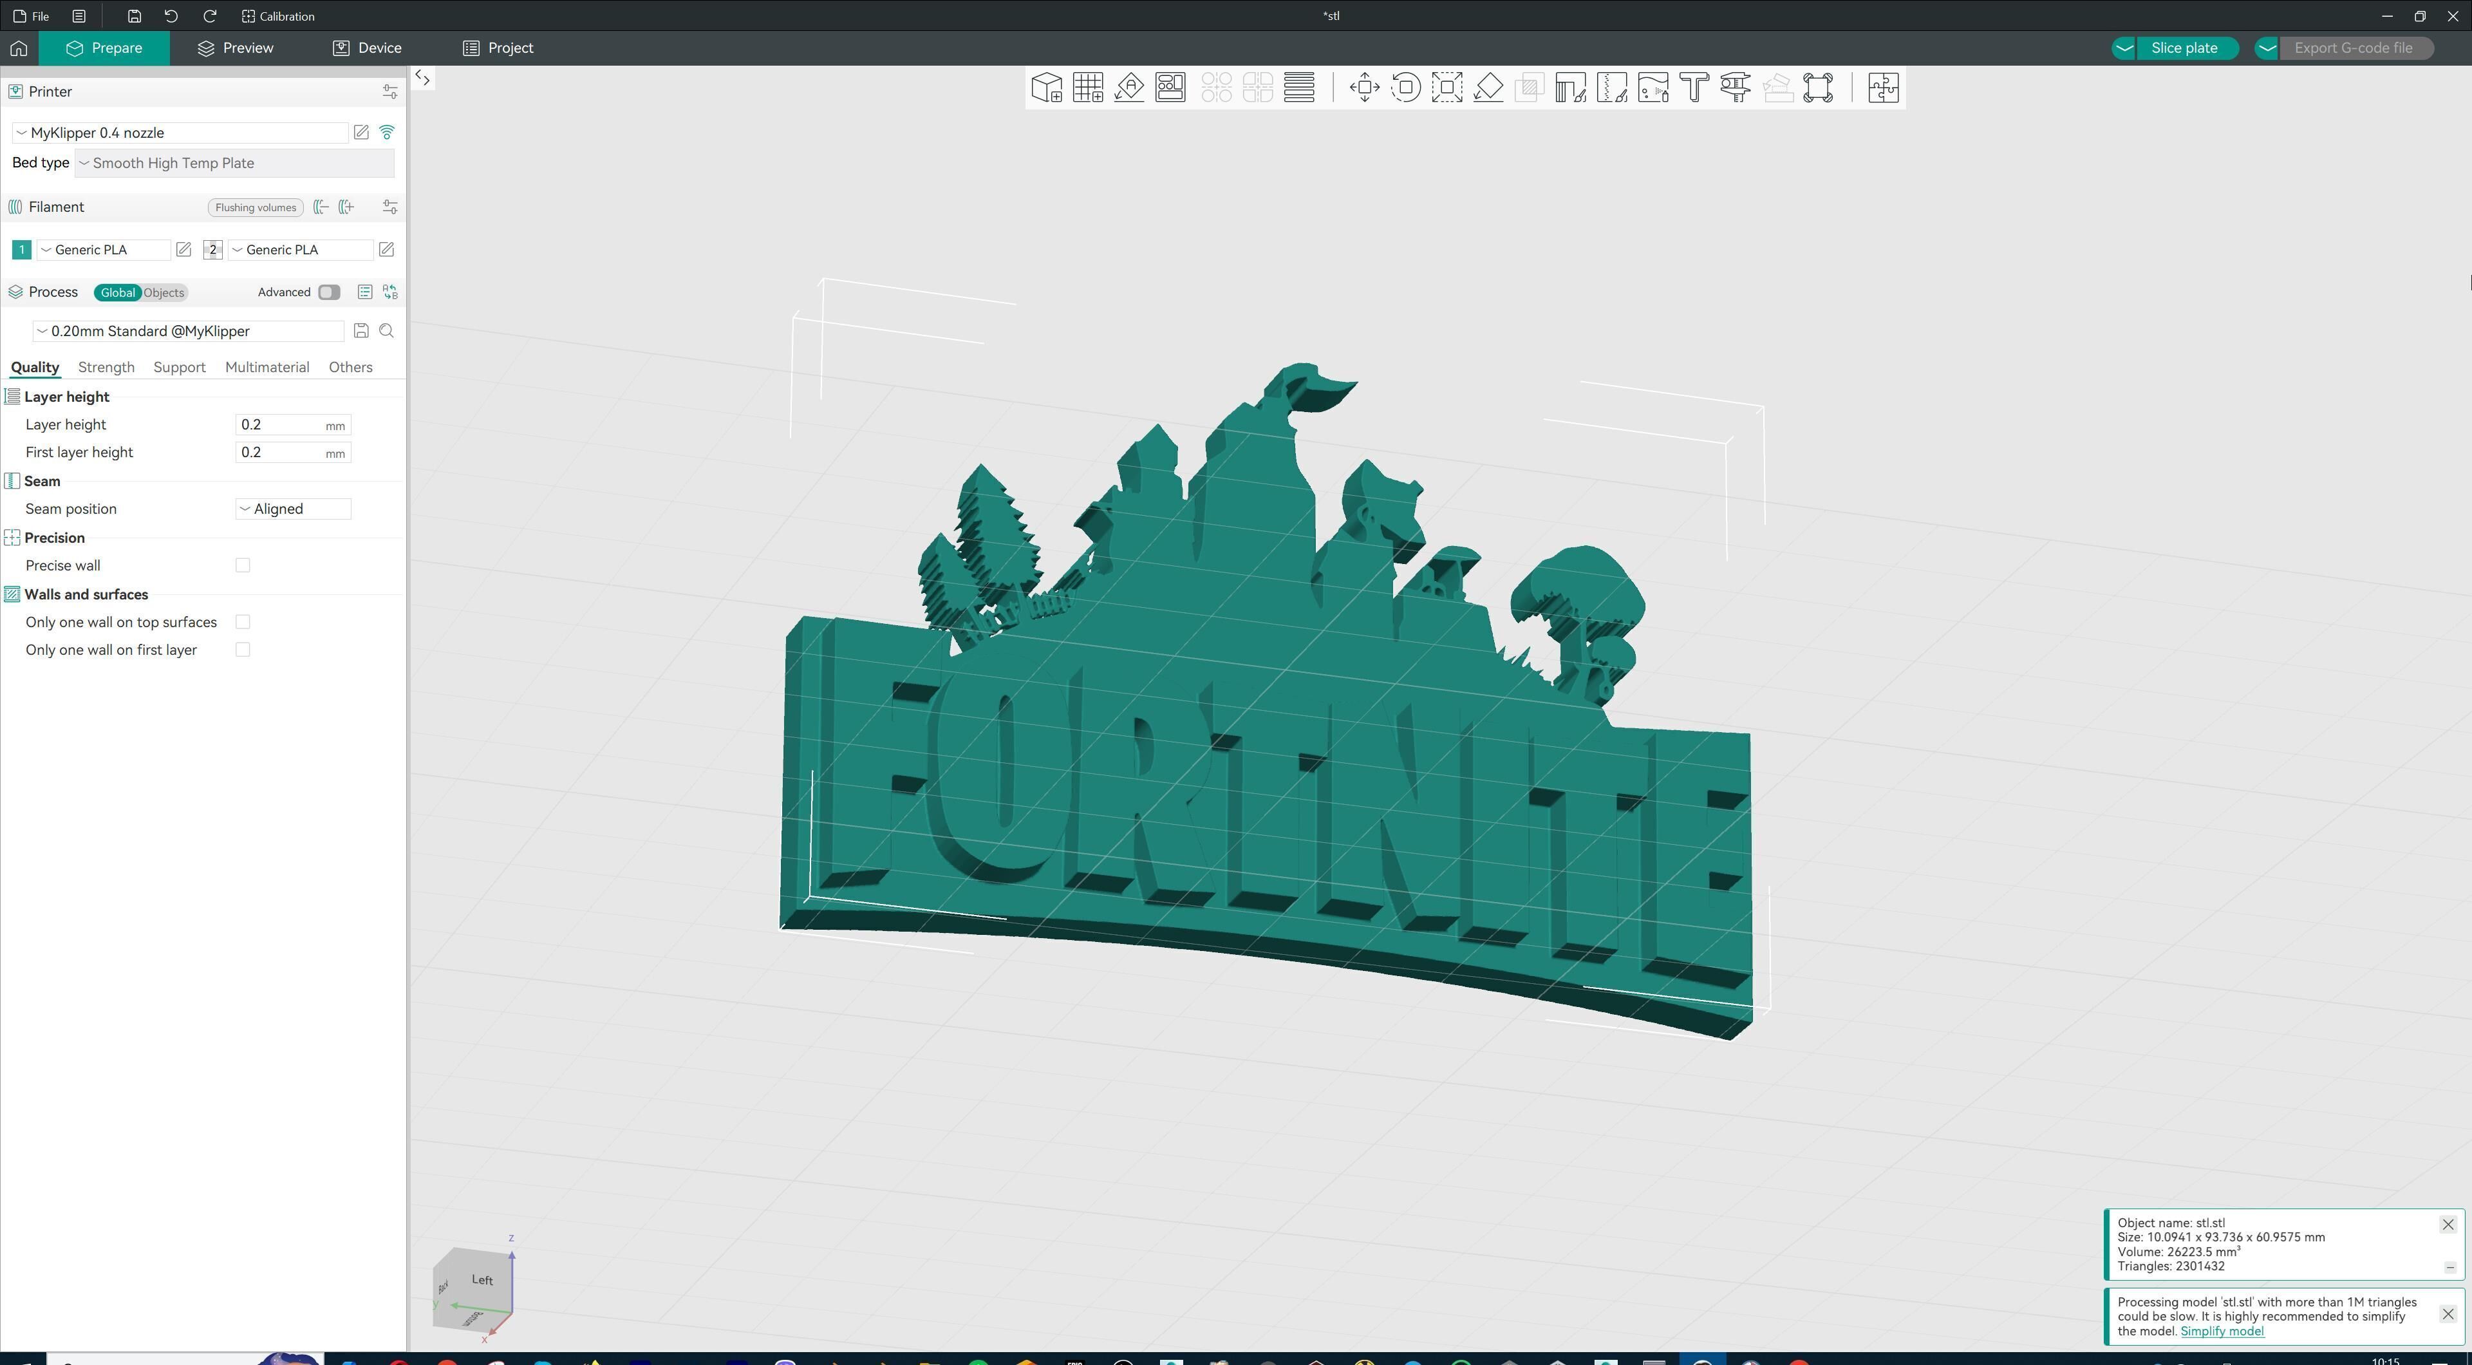
Task: Search process settings with magnifier icon
Action: point(387,331)
